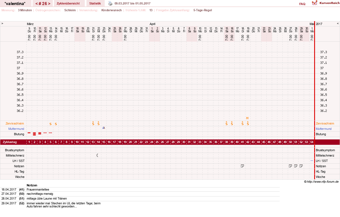This screenshot has height=217, width=340.
Task: Visit the www.nfp-forum.de link
Action: coord(323,182)
